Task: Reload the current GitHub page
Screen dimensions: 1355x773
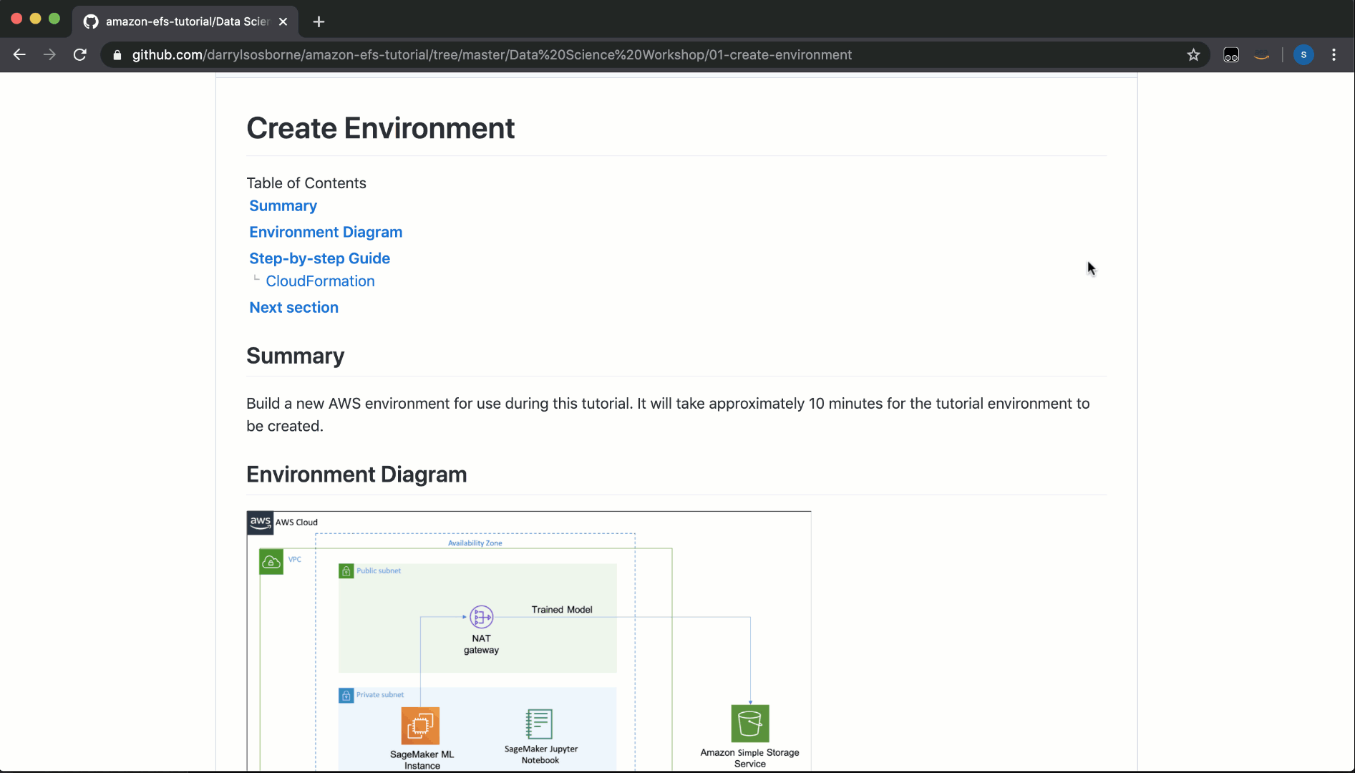Action: pyautogui.click(x=80, y=54)
